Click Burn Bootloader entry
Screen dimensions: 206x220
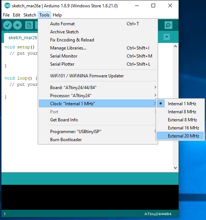click(x=98, y=140)
